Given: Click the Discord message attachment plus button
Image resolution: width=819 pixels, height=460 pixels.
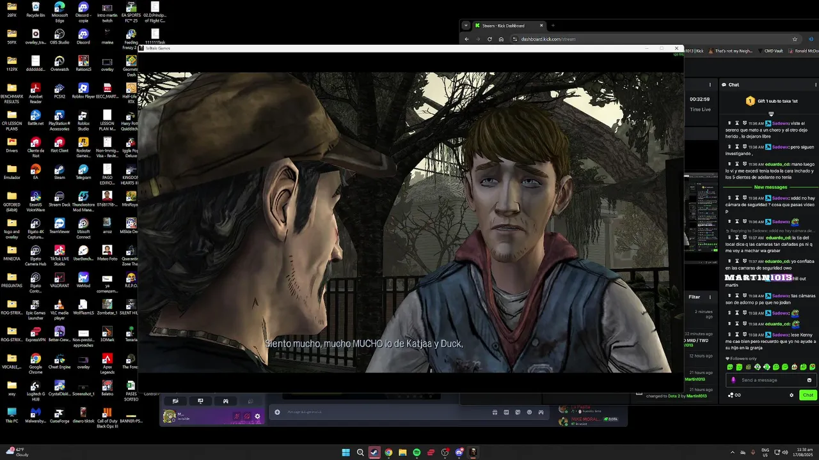Looking at the screenshot, I should pyautogui.click(x=277, y=412).
